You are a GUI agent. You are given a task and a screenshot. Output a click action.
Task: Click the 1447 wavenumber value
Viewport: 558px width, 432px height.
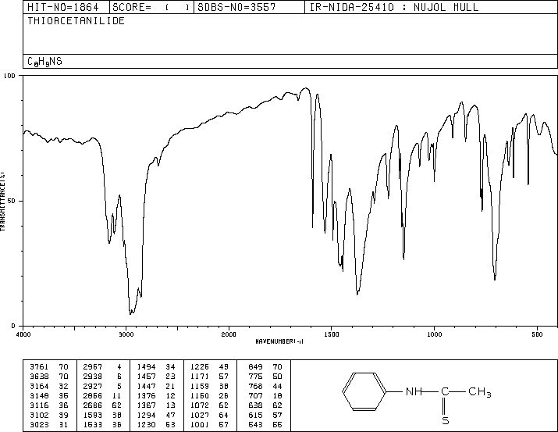pyautogui.click(x=146, y=386)
